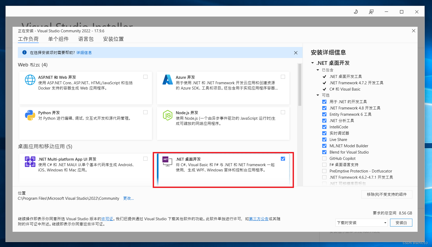Click the 桌面应用和移动应用 (5) heading
432x247 pixels.
(x=45, y=146)
